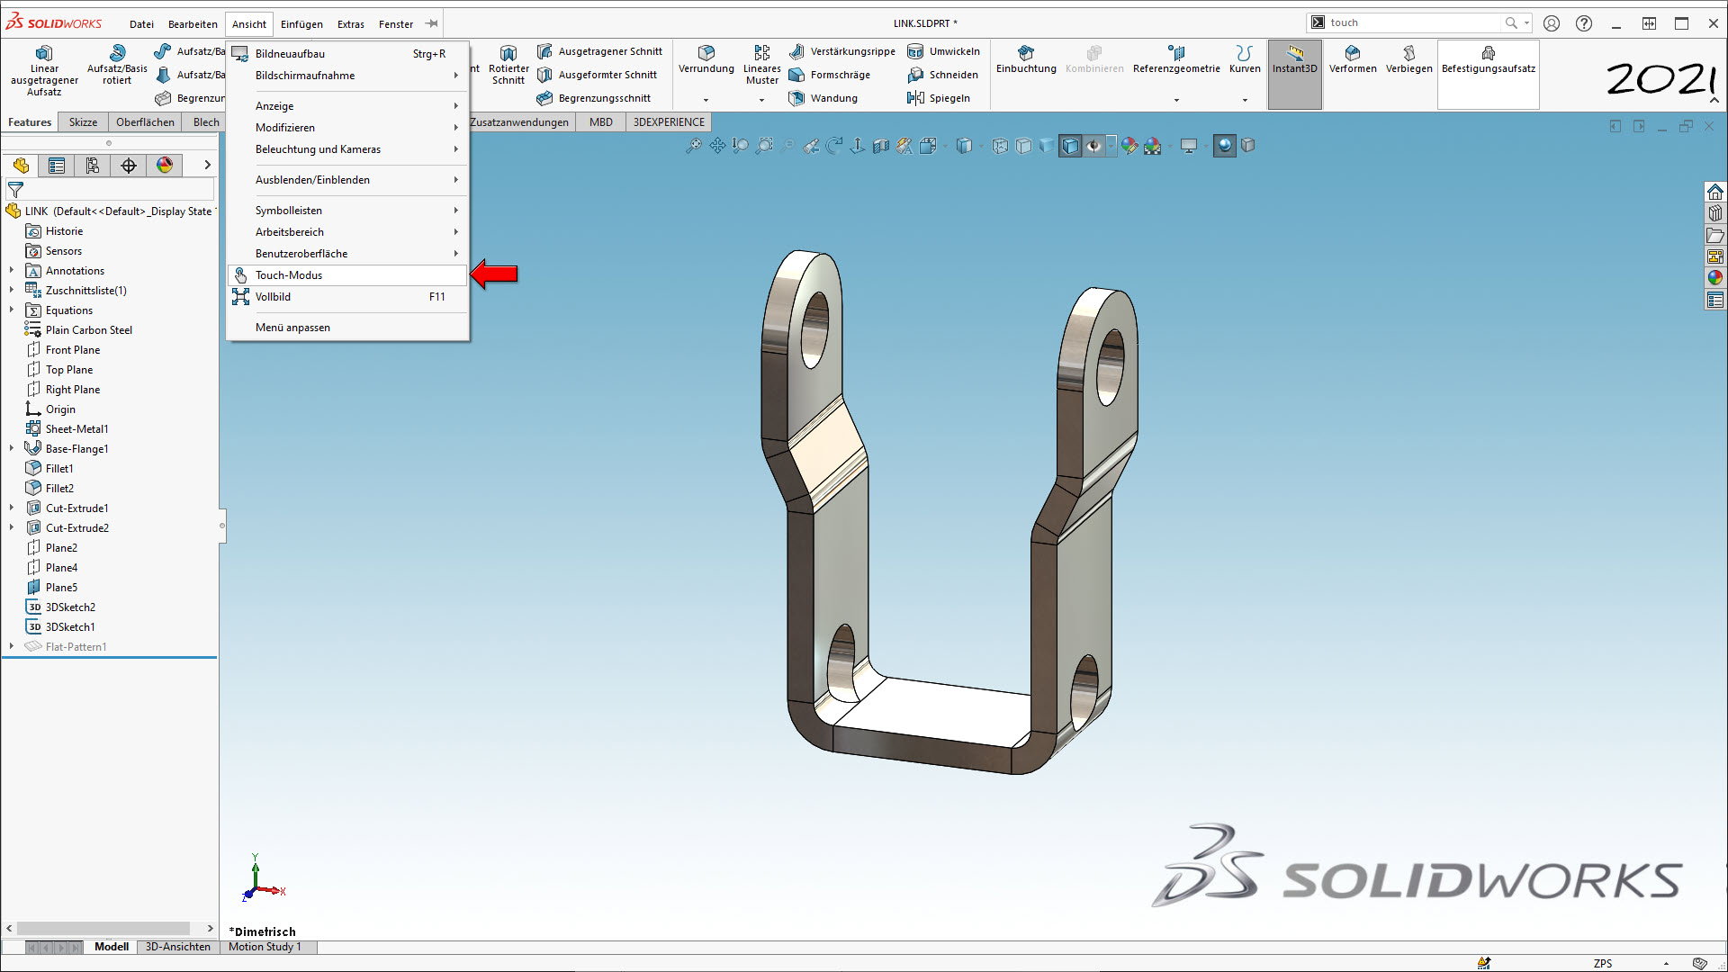Expand the Flat-Pattern1 node
The height and width of the screenshot is (972, 1728).
12,646
